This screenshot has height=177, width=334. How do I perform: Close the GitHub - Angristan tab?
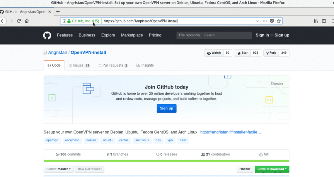pyautogui.click(x=50, y=12)
